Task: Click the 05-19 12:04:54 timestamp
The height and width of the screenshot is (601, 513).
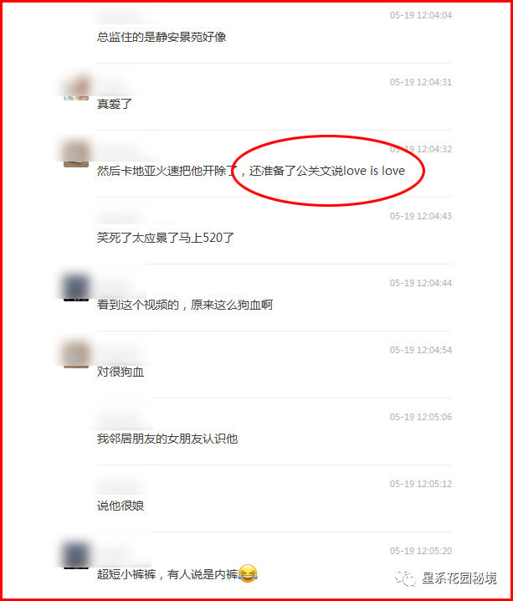Action: coord(421,350)
